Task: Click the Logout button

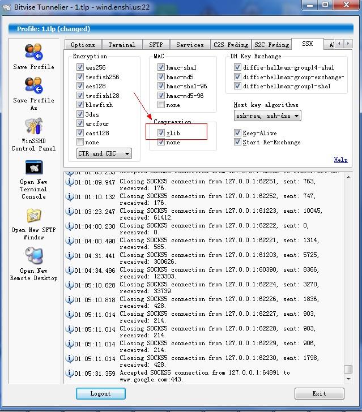Action: click(x=100, y=393)
